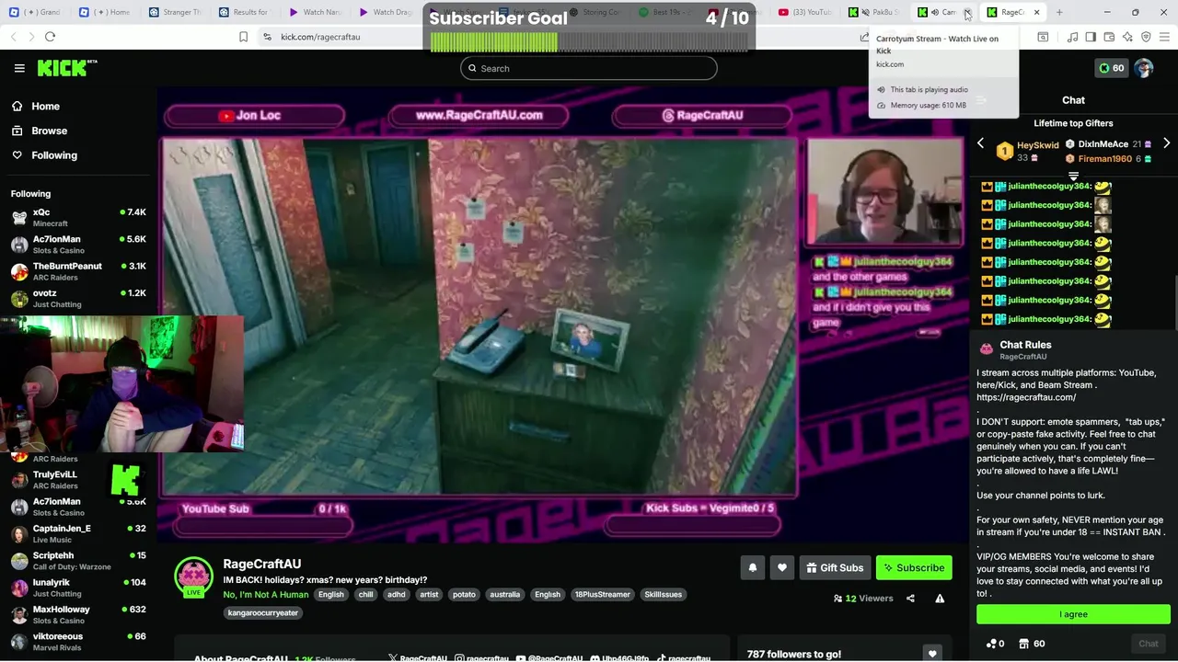The height and width of the screenshot is (662, 1178).
Task: Open the ragecraftau.com link in chat rules
Action: tap(1026, 397)
